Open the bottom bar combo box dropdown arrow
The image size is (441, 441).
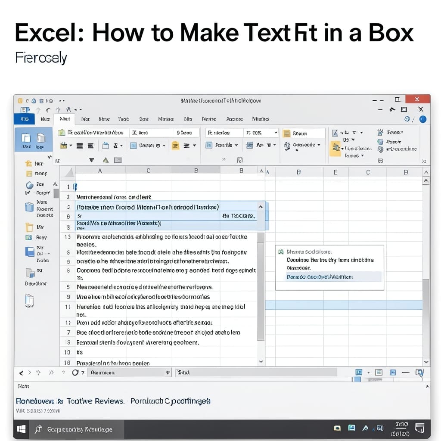(x=168, y=373)
